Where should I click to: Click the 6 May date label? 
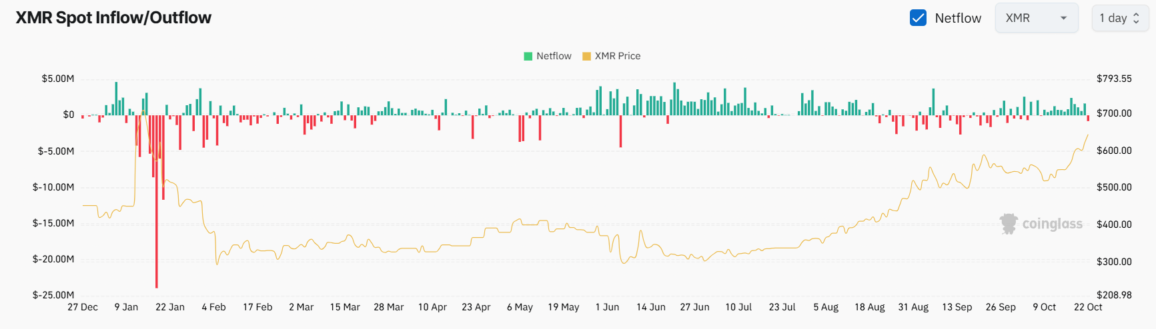pyautogui.click(x=520, y=307)
